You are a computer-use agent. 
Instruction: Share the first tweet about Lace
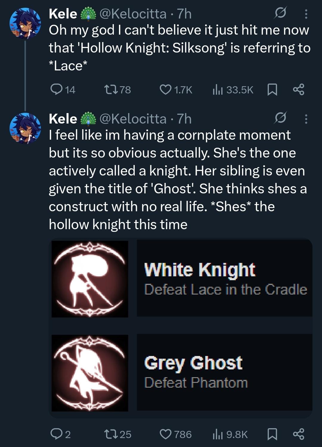298,90
